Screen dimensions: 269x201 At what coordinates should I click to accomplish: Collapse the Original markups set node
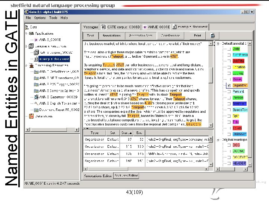pyautogui.click(x=218, y=140)
